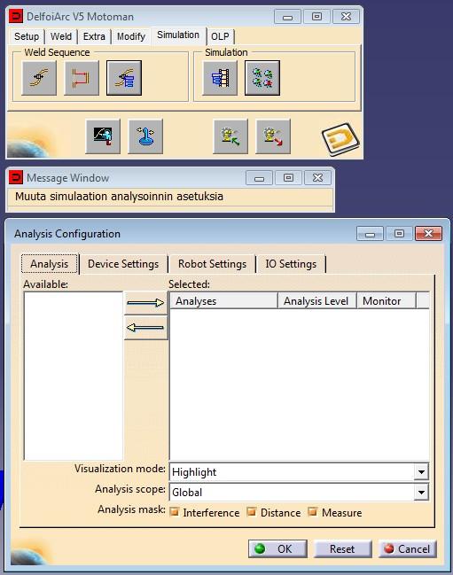Toggle the Distance analysis mask checkbox
The image size is (453, 575).
(x=252, y=511)
